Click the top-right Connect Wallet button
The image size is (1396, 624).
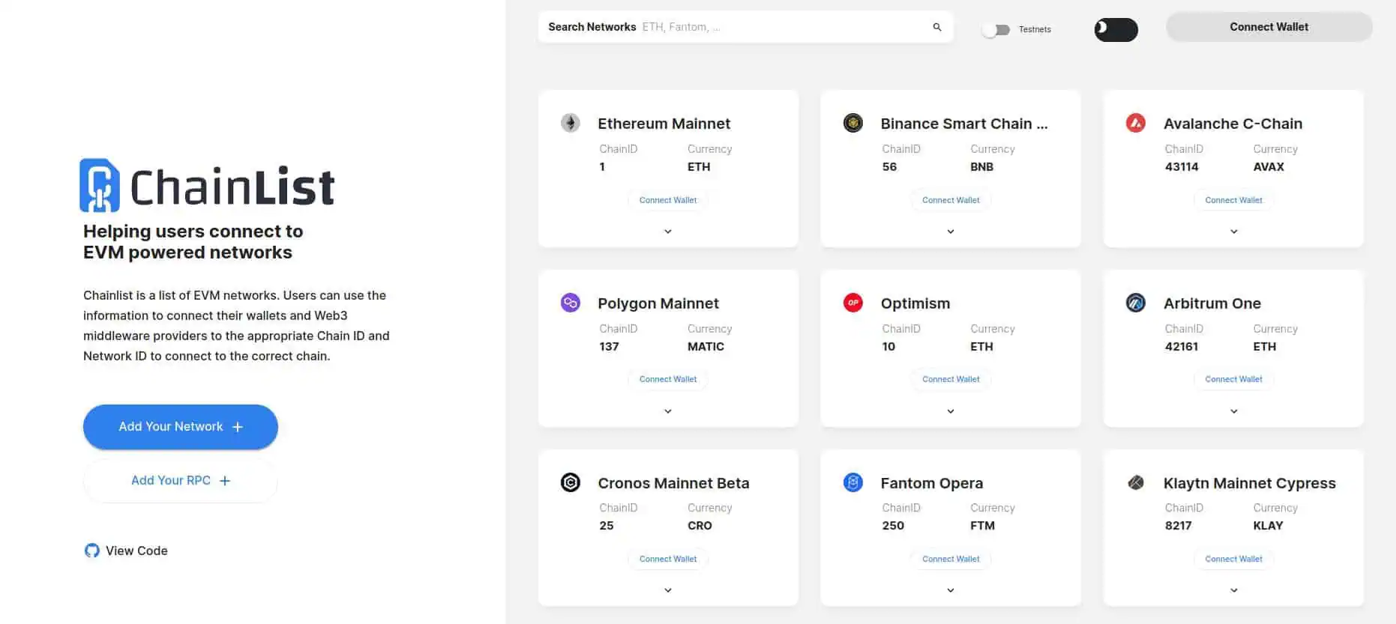(1269, 27)
